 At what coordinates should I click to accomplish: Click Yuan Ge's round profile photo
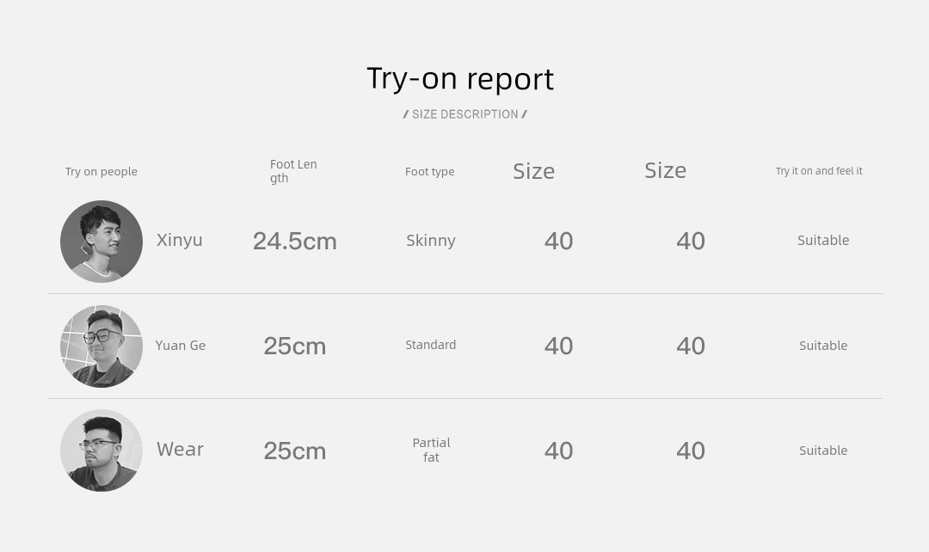[102, 347]
